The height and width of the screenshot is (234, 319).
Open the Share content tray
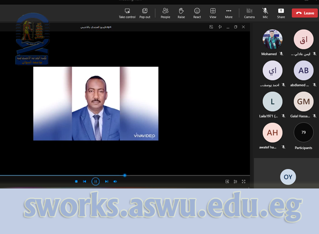click(x=281, y=13)
